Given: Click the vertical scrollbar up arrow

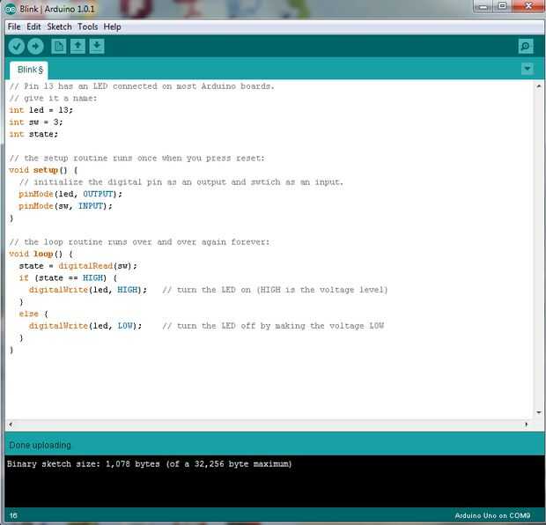Looking at the screenshot, I should point(539,85).
